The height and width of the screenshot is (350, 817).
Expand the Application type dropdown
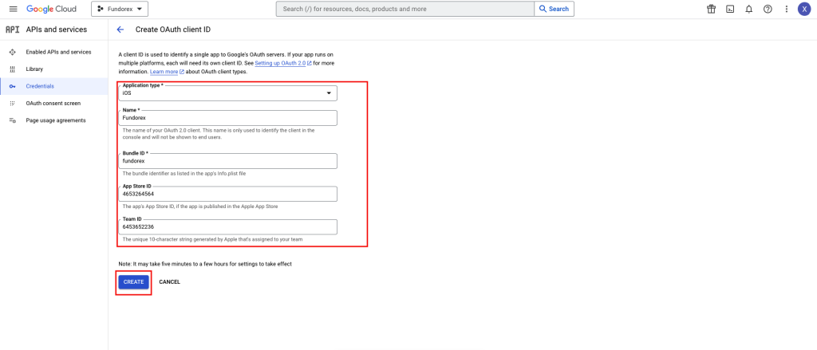click(227, 93)
